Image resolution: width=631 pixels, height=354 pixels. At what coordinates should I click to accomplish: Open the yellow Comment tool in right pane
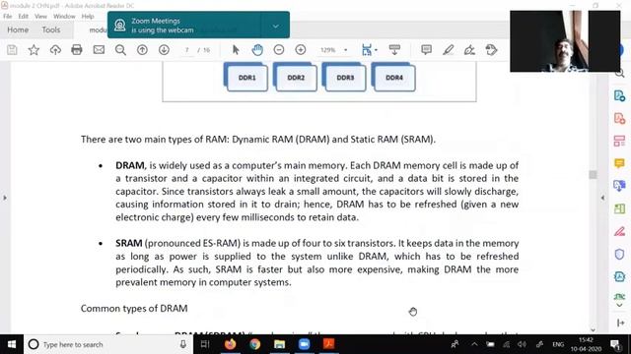click(x=619, y=163)
